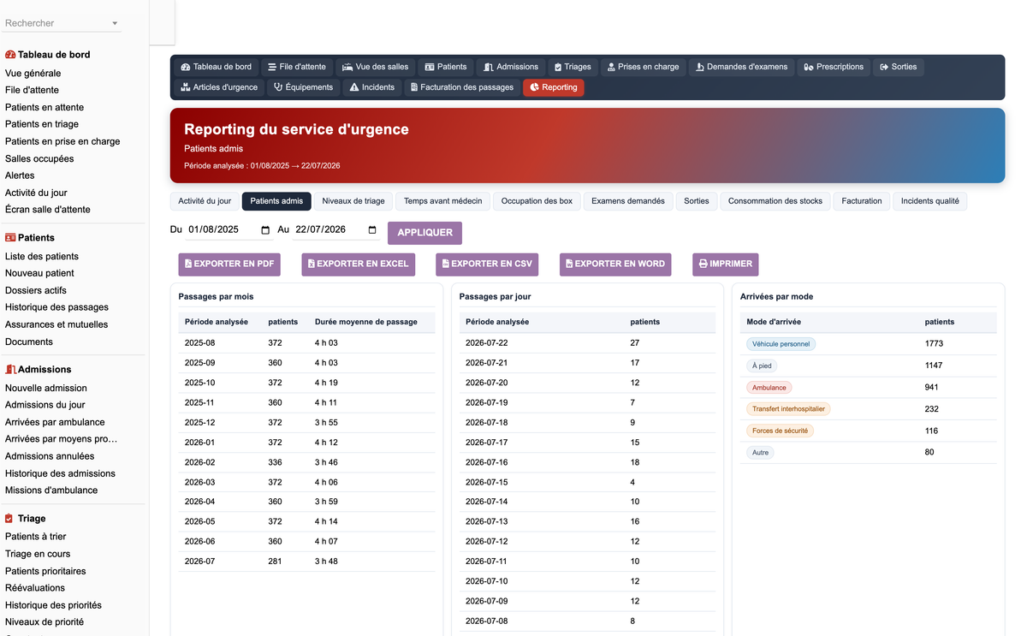Viewport: 1027px width, 636px height.
Task: Open Admissions in the top navbar
Action: point(511,67)
